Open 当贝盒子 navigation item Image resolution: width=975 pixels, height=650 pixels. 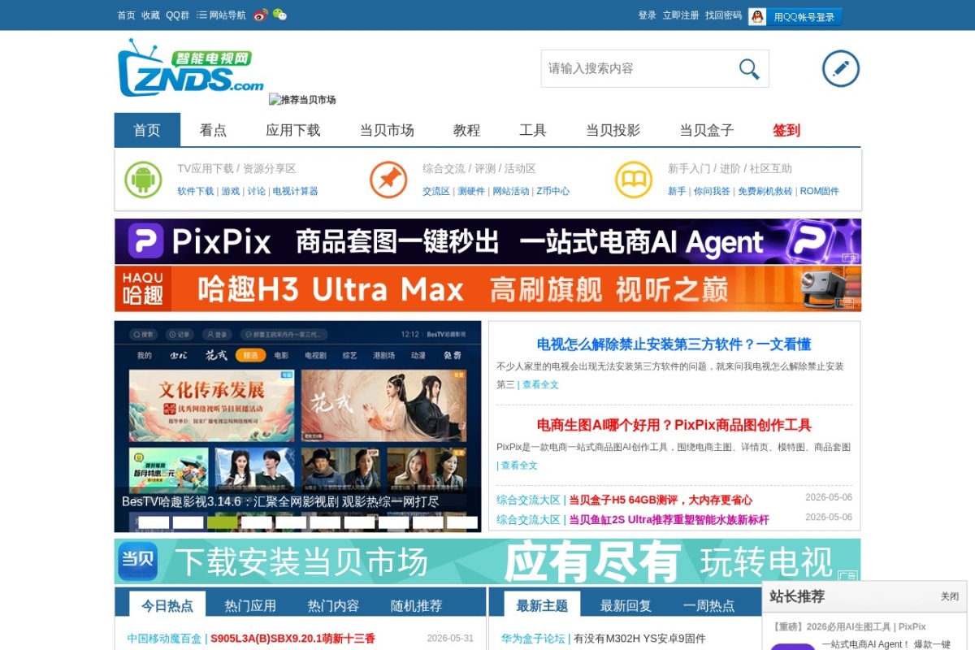coord(707,130)
